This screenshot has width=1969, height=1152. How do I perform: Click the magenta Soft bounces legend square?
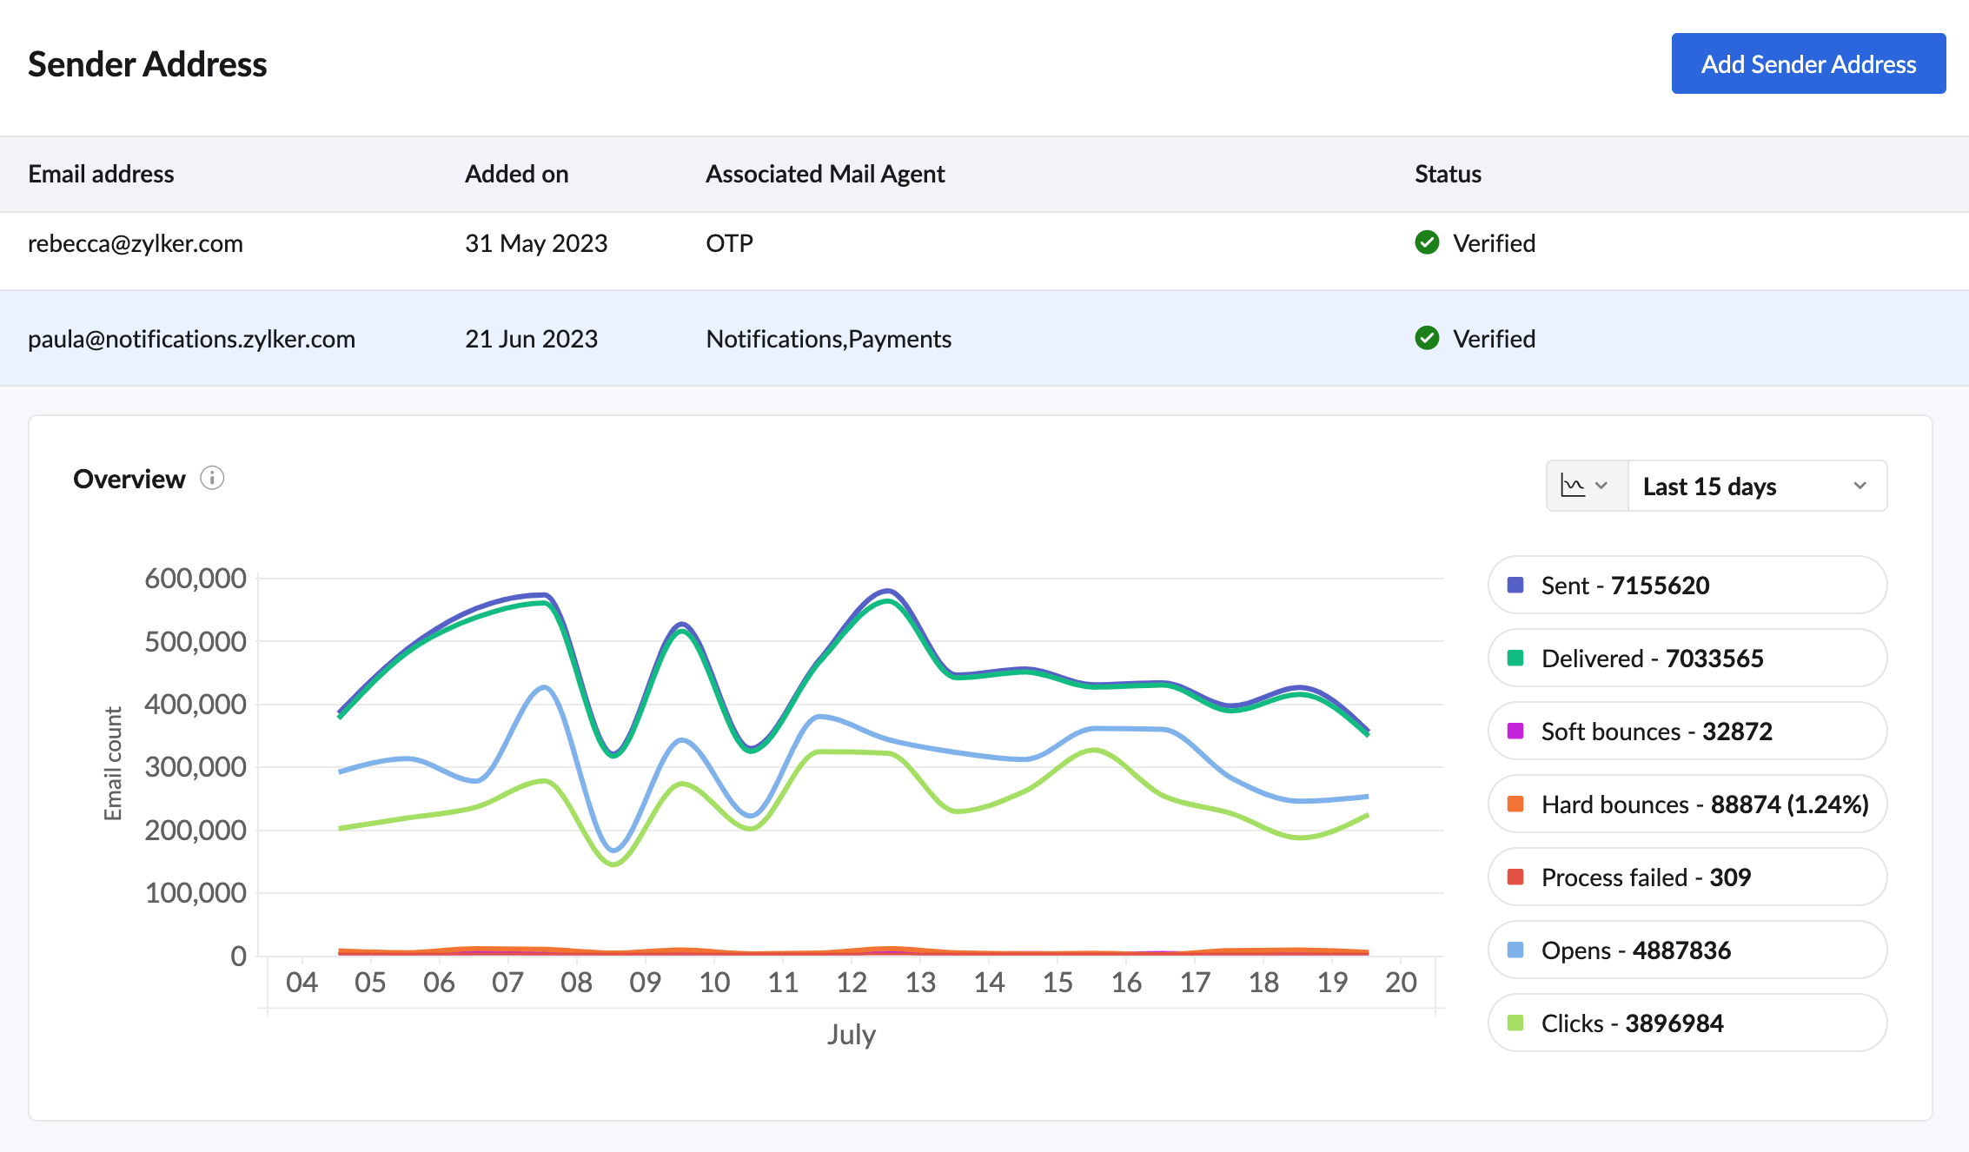[1515, 731]
